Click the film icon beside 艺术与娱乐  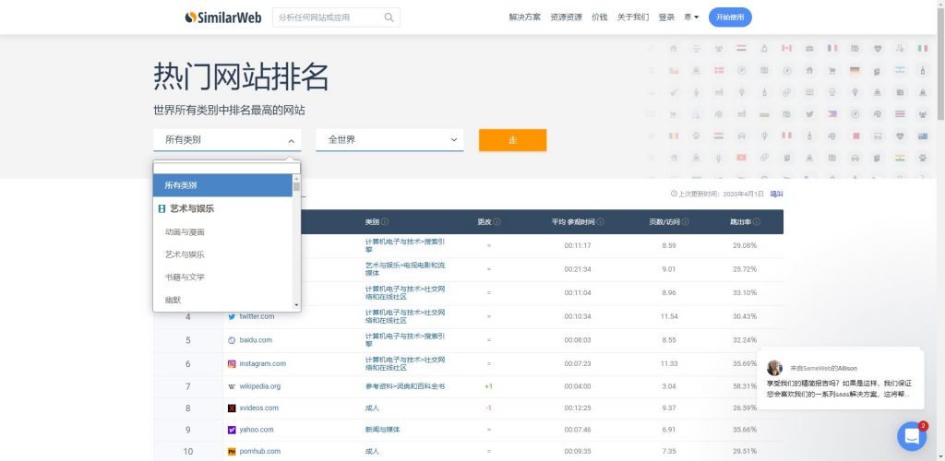coord(161,209)
